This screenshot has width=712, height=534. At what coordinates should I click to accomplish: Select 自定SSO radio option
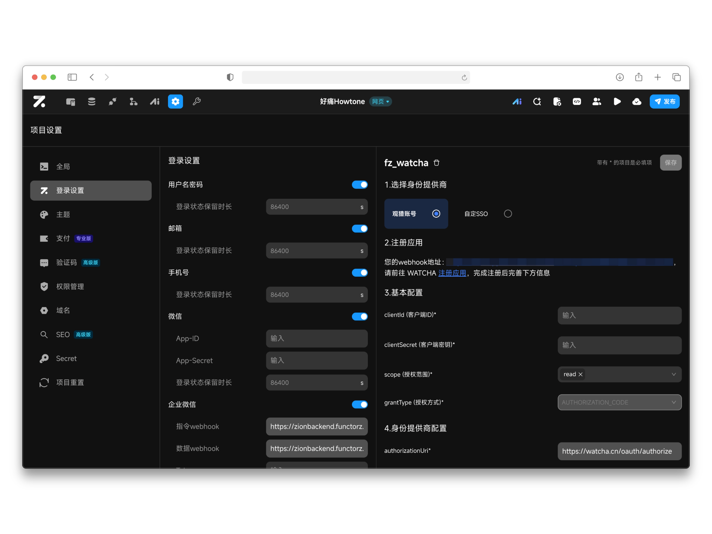[508, 214]
